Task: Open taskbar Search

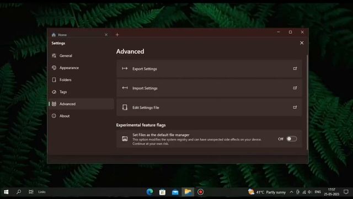Action: pos(19,192)
